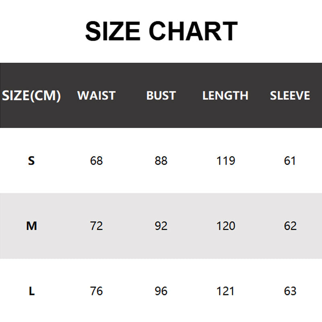The width and height of the screenshot is (322, 322).
Task: Select the L size row label
Action: pos(31,291)
